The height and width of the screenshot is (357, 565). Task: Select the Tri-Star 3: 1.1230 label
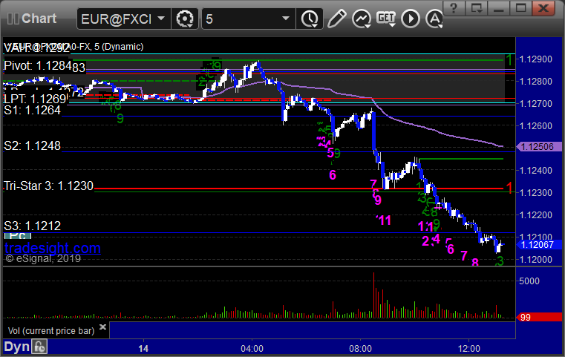pos(49,186)
